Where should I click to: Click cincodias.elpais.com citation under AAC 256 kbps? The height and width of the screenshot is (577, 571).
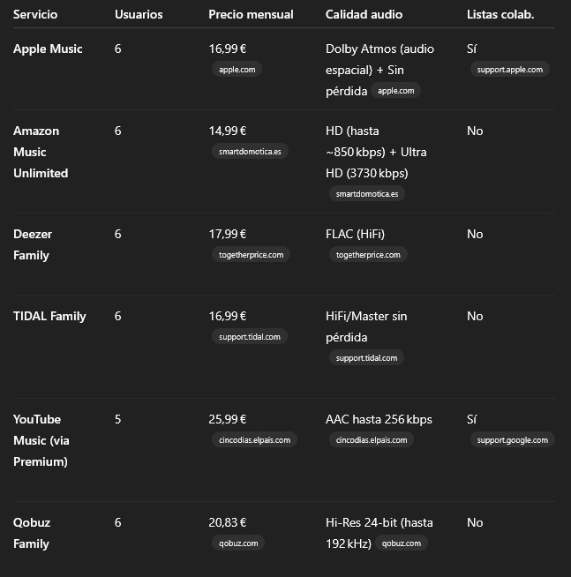pos(372,439)
